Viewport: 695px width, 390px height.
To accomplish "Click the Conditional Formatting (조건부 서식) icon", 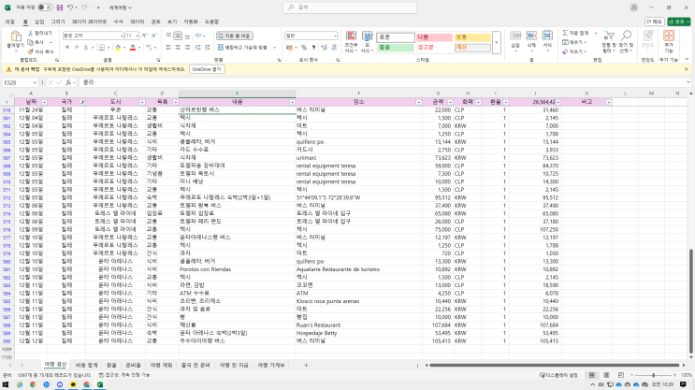I will tap(351, 36).
